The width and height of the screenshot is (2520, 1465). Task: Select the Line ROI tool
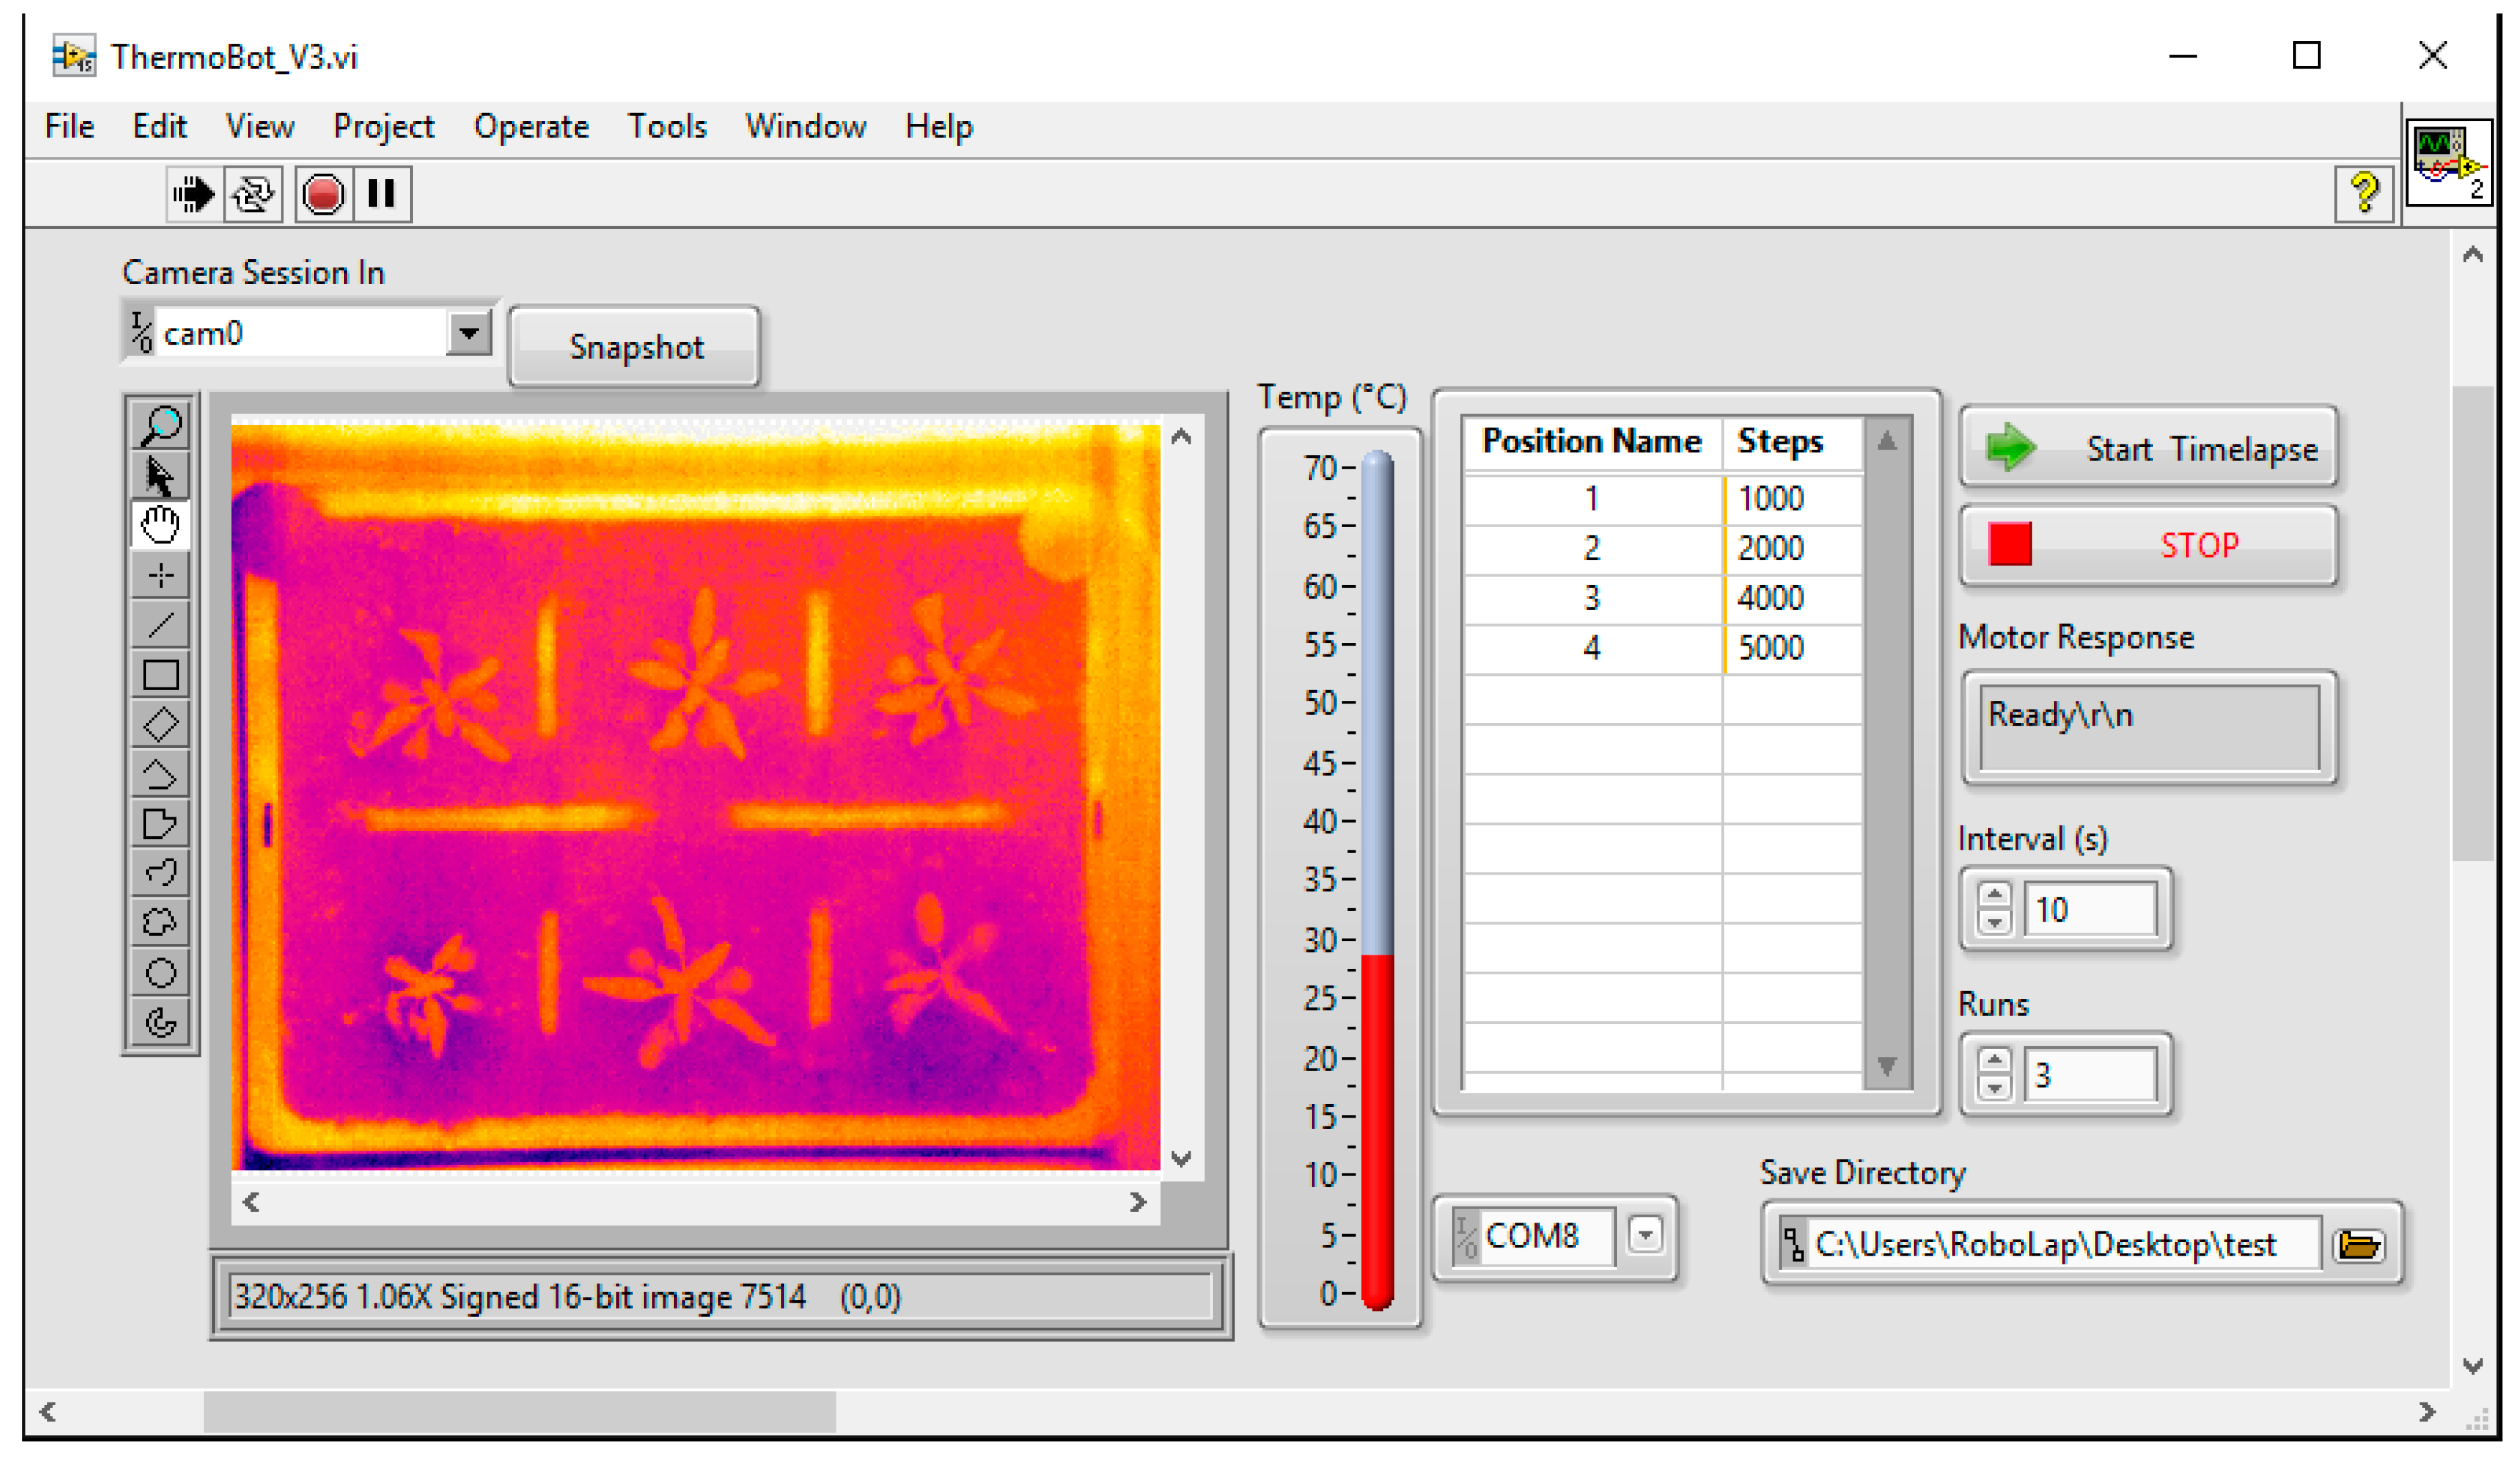click(160, 625)
